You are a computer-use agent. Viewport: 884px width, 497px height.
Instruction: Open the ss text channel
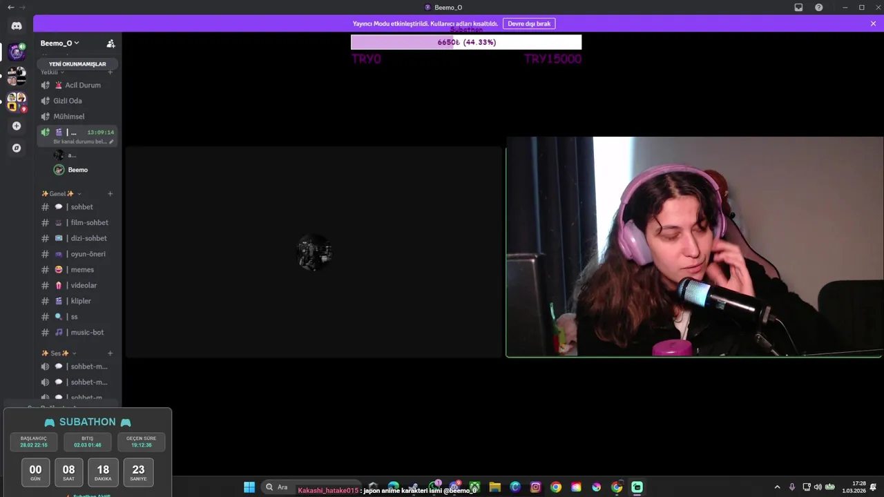[x=77, y=317]
